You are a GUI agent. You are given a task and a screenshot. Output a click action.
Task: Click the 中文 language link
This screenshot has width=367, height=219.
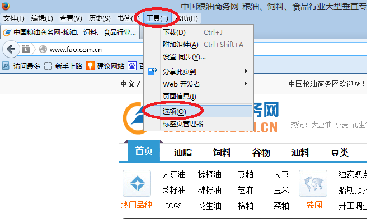(x=127, y=84)
